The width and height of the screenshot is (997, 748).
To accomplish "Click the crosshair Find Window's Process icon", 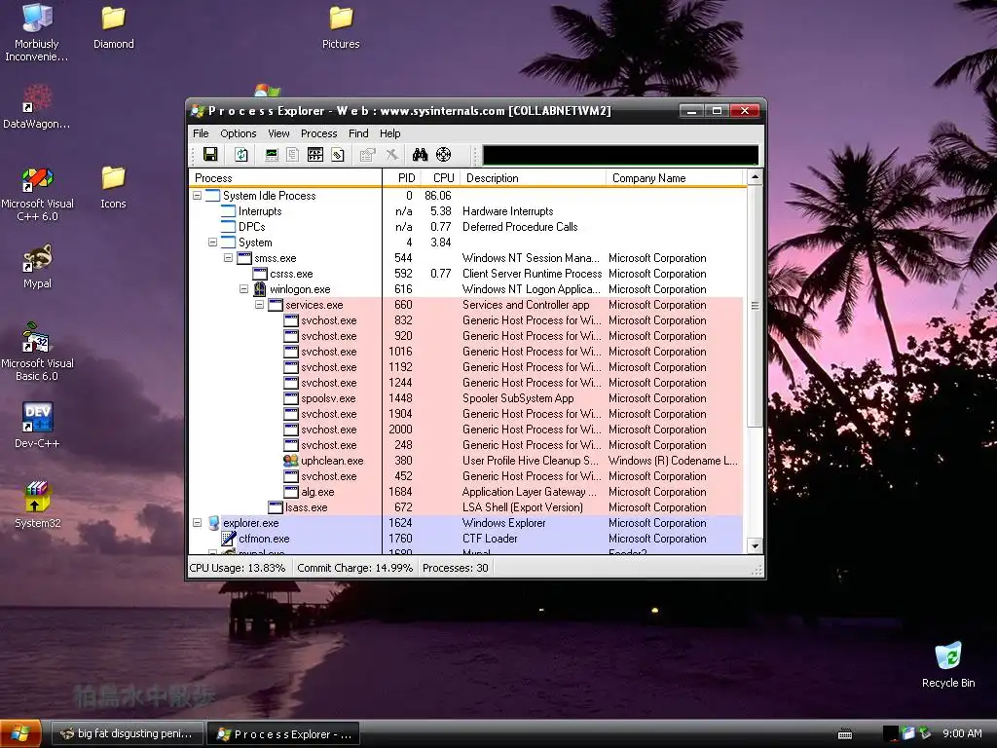I will [x=443, y=155].
